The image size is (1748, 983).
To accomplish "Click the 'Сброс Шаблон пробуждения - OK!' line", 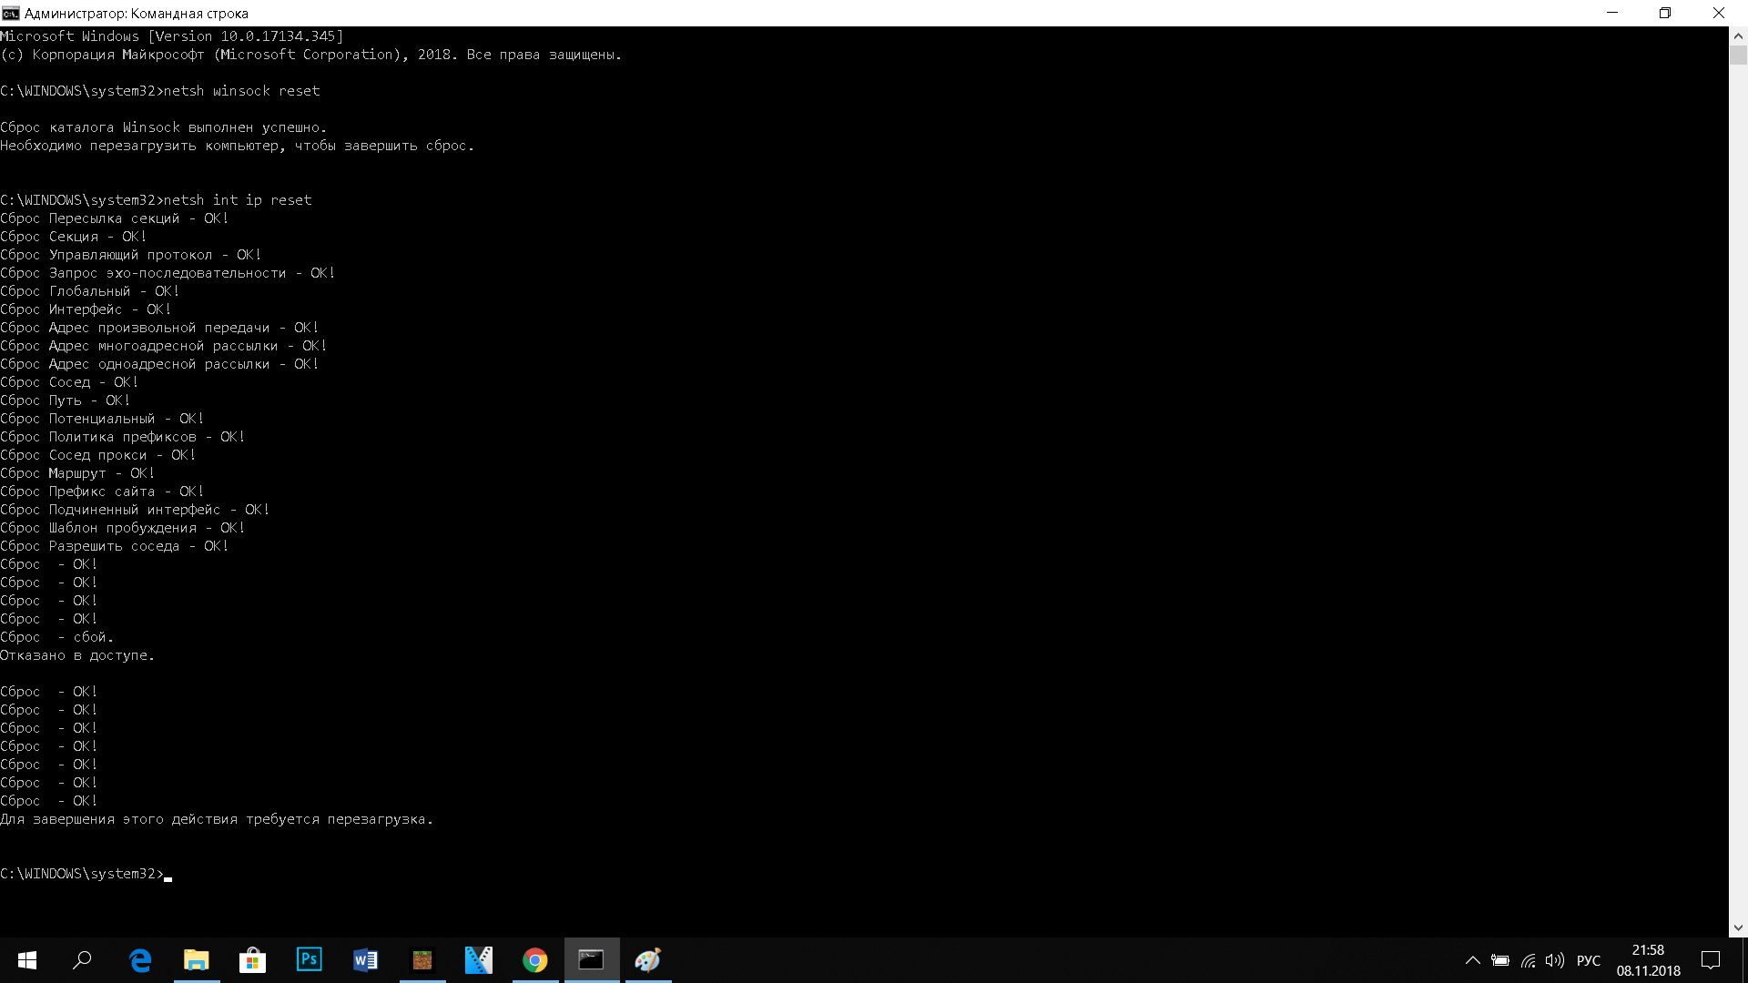I will pyautogui.click(x=122, y=528).
